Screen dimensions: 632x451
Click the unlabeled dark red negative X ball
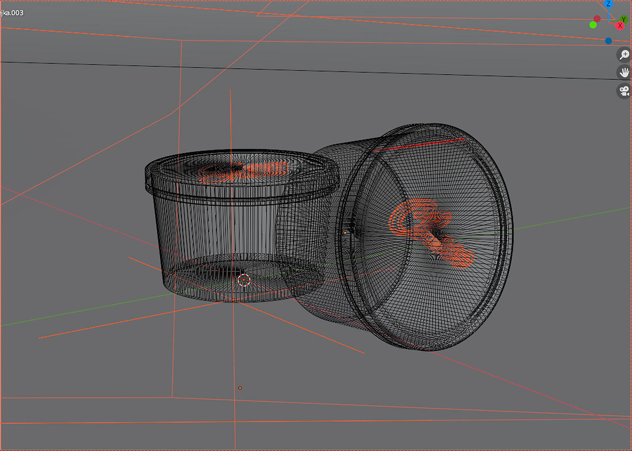tap(597, 19)
